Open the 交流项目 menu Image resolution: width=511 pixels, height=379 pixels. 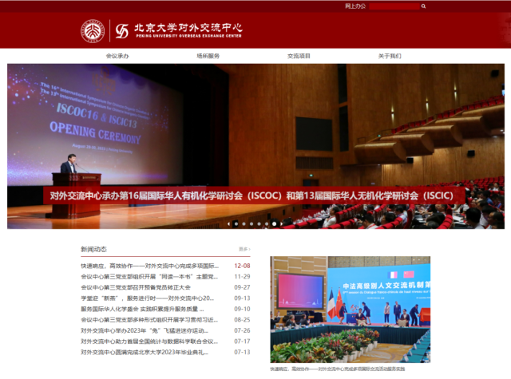(x=299, y=56)
